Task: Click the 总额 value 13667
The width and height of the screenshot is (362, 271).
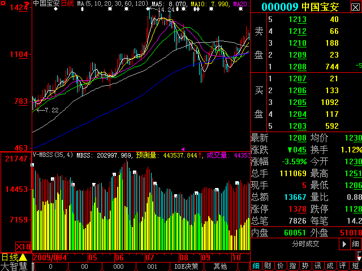Action: (x=295, y=197)
